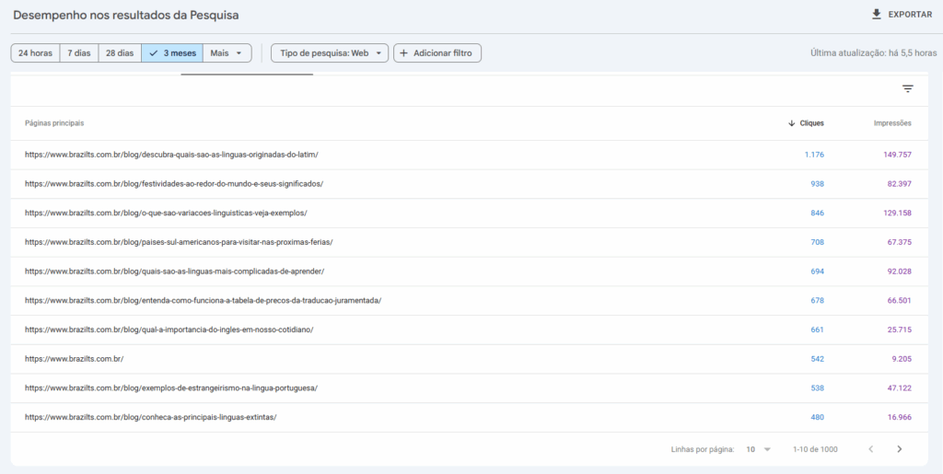Select the 24 horas date range
Screen dimensions: 943x474
pyautogui.click(x=35, y=53)
